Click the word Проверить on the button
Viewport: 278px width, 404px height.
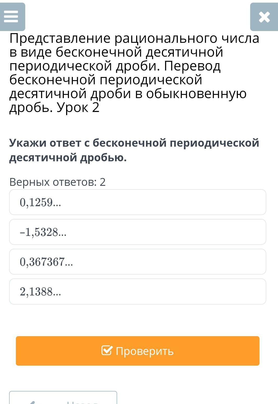click(144, 351)
